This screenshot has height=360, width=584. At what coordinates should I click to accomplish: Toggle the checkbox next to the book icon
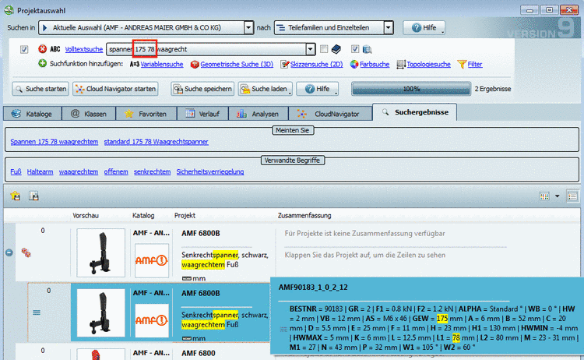[324, 49]
